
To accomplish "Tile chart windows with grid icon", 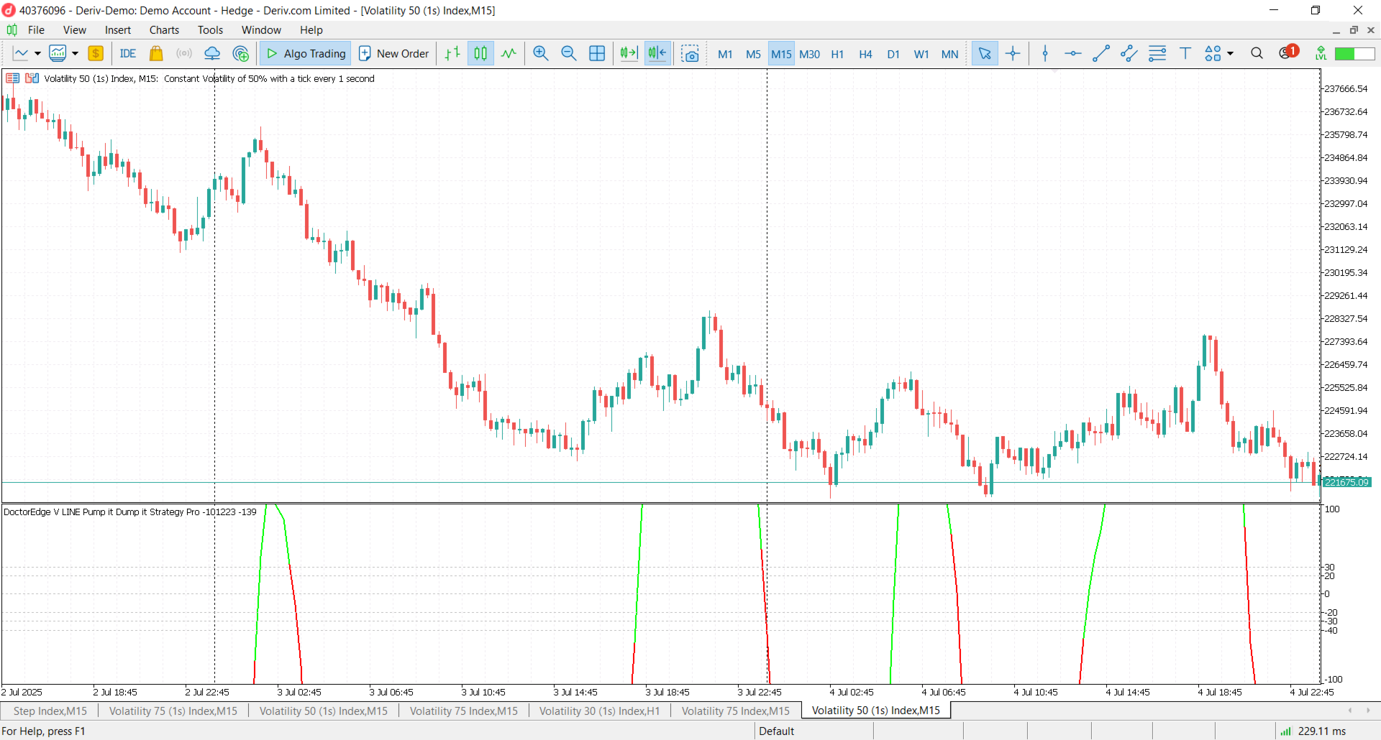I will 597,54.
